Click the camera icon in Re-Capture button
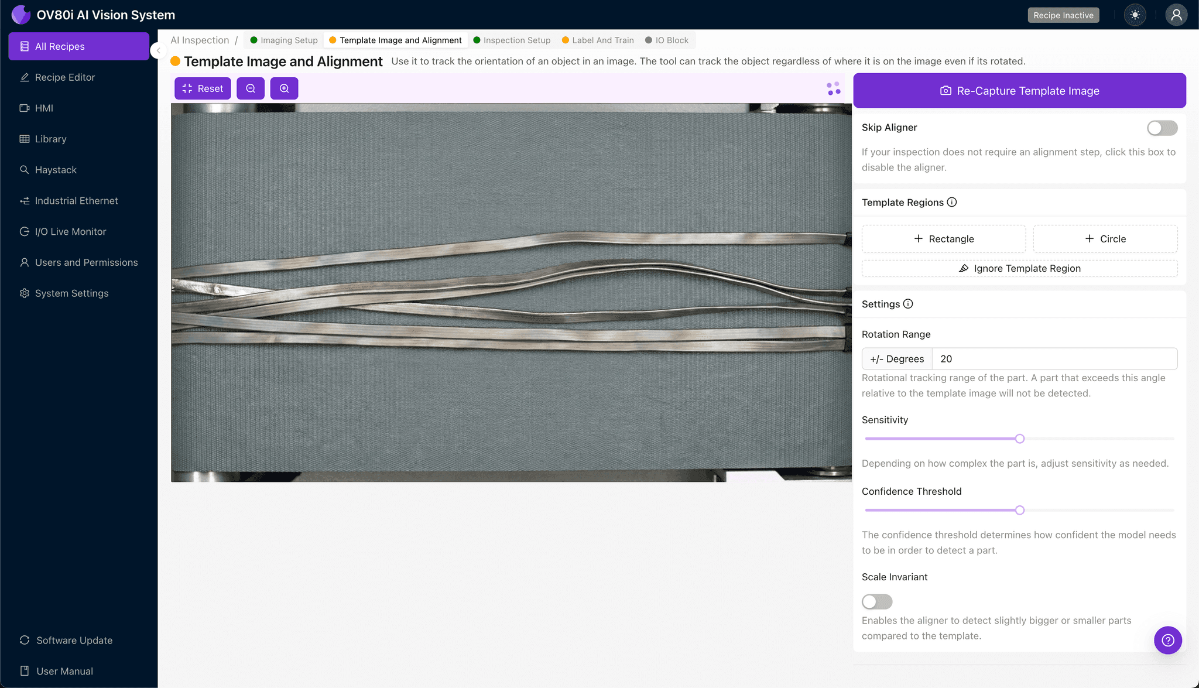1199x688 pixels. (946, 91)
